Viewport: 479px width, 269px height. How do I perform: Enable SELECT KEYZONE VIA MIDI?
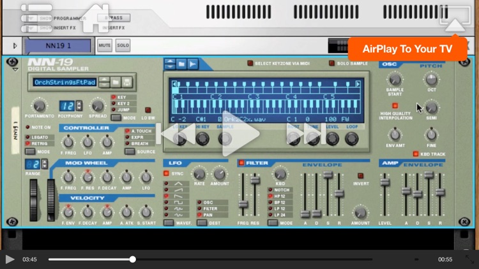click(x=250, y=63)
